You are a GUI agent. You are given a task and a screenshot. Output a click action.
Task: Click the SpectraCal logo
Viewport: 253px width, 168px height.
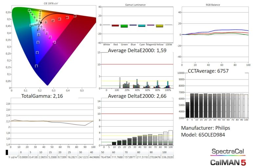(227, 152)
